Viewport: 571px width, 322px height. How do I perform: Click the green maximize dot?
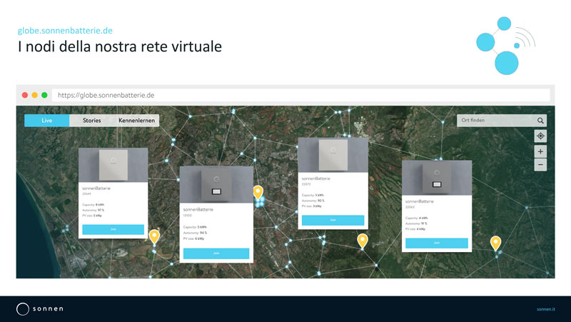pos(44,95)
